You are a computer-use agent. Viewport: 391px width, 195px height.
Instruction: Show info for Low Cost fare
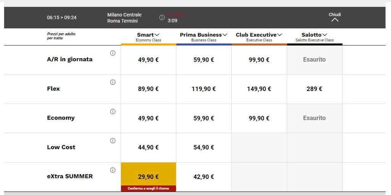113,141
